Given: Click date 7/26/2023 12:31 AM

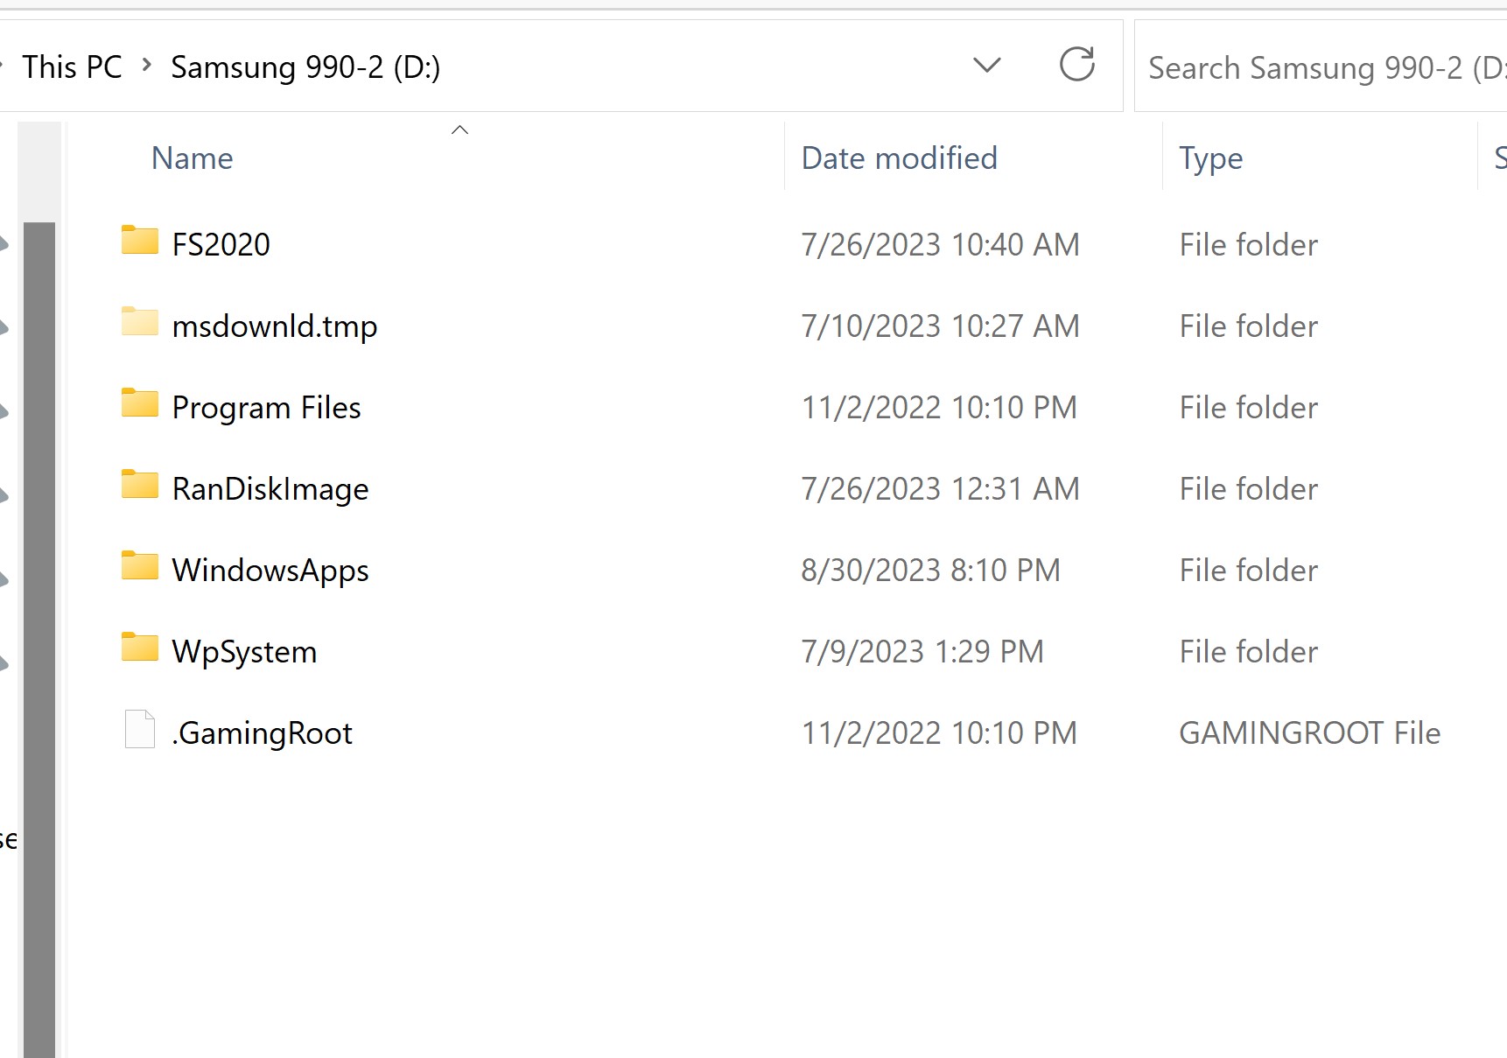Looking at the screenshot, I should point(941,488).
